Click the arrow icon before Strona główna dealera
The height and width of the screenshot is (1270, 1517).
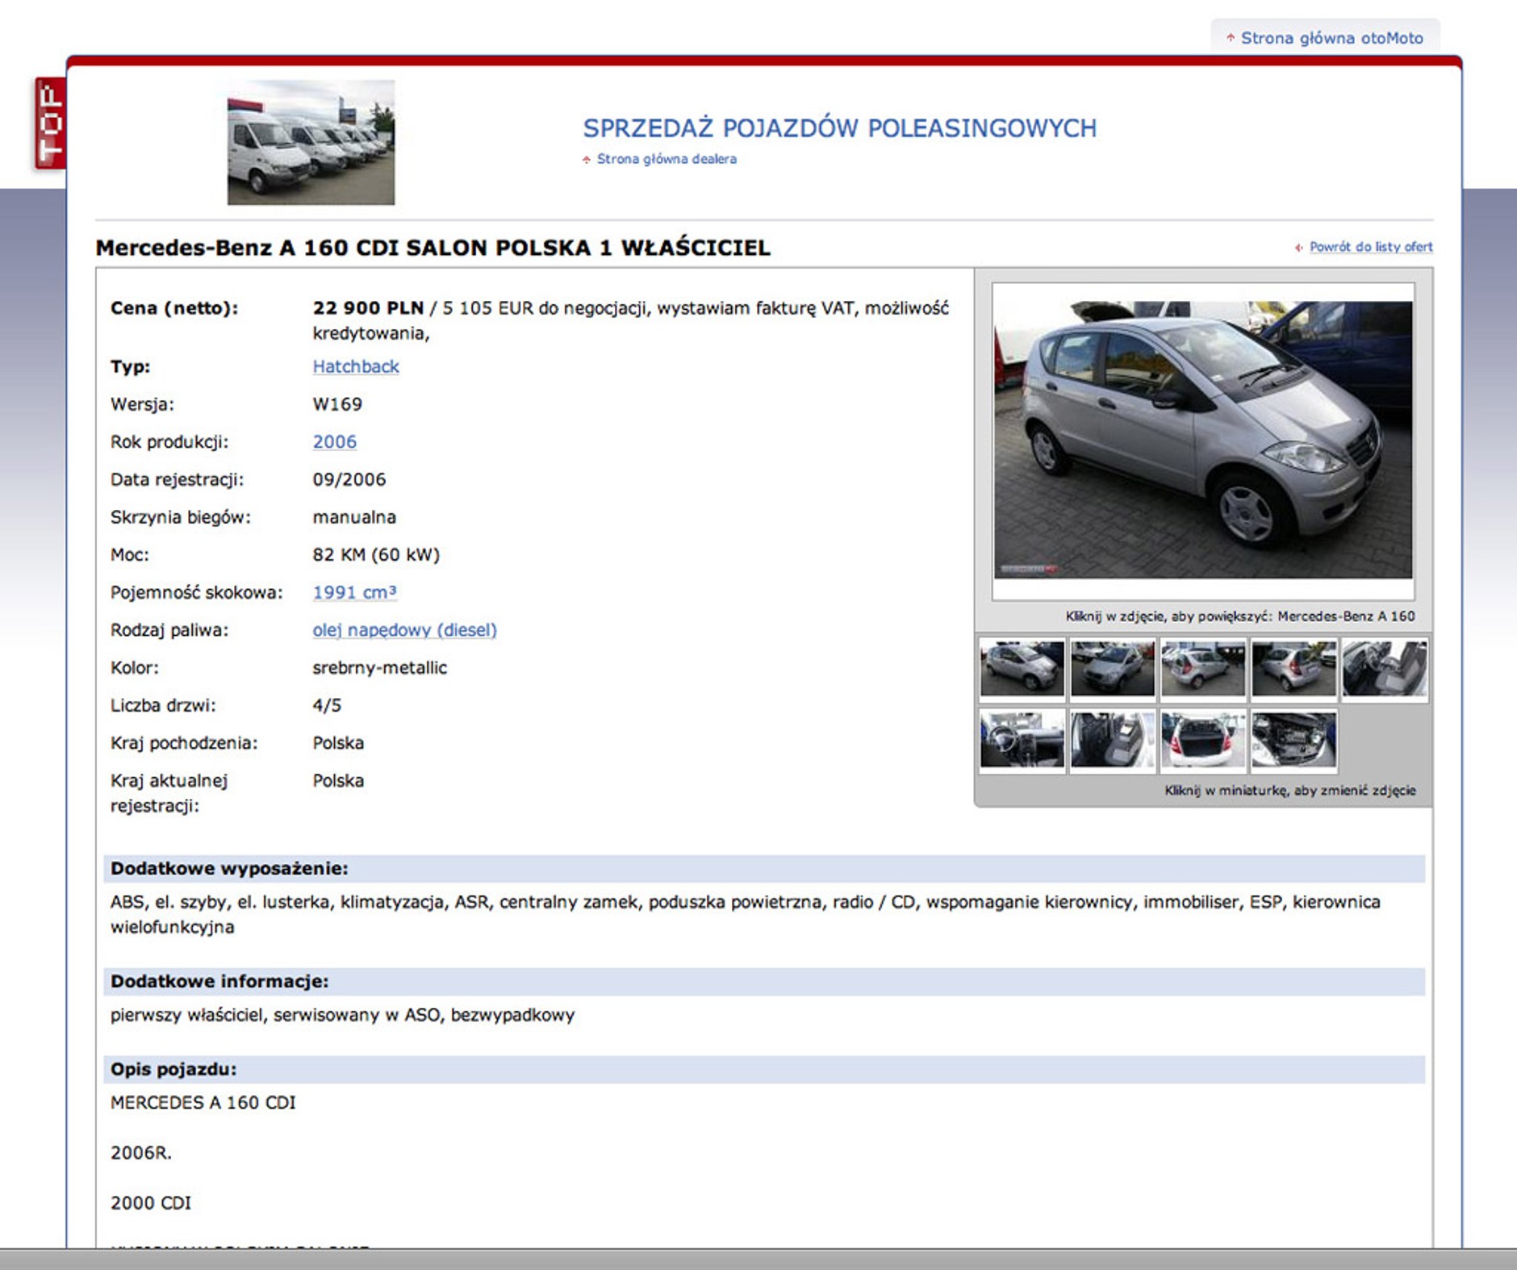pyautogui.click(x=587, y=160)
